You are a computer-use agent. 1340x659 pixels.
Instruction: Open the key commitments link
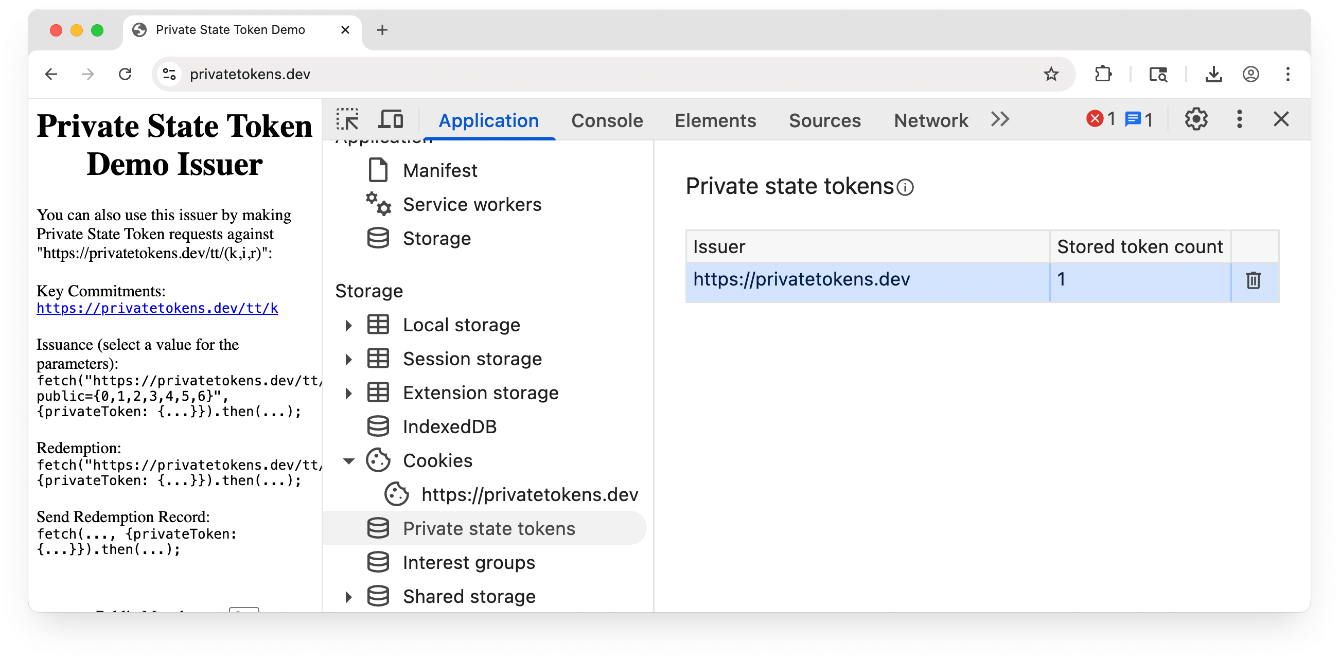coord(156,308)
